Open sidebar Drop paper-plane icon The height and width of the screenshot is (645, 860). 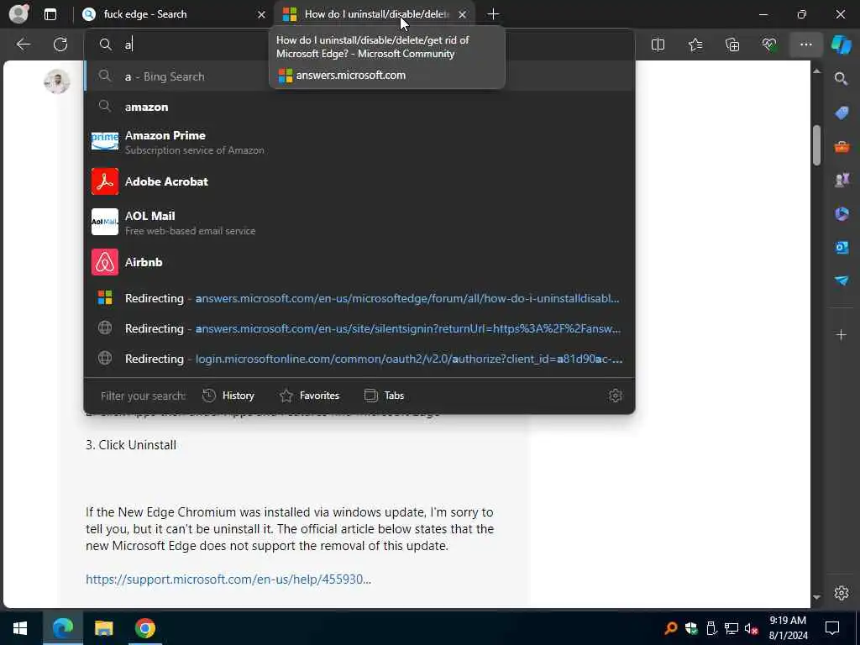(842, 281)
